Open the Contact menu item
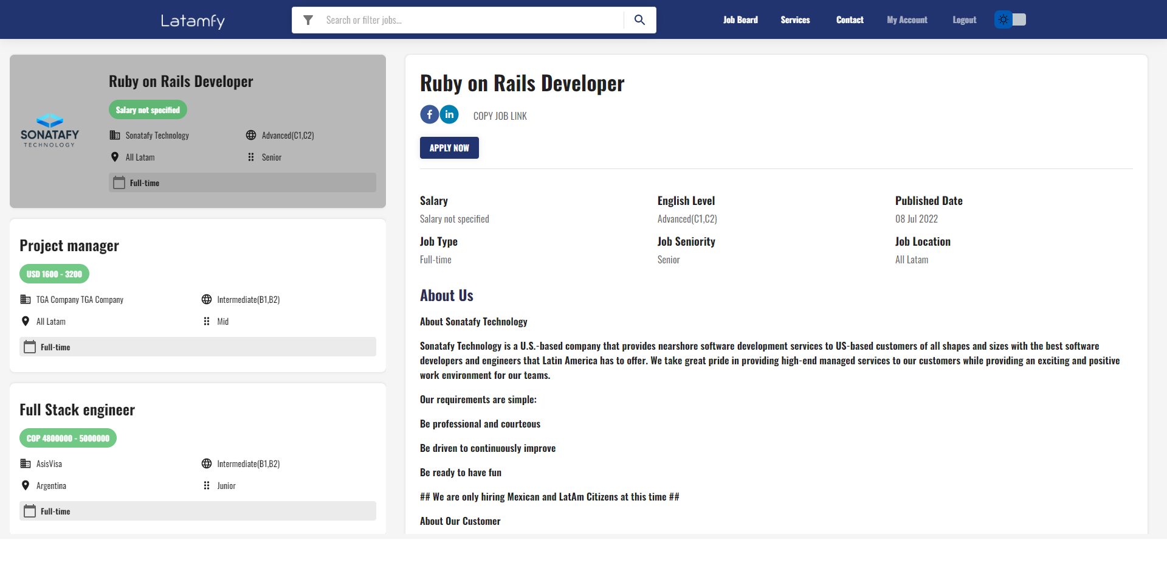This screenshot has height=565, width=1167. [x=850, y=20]
